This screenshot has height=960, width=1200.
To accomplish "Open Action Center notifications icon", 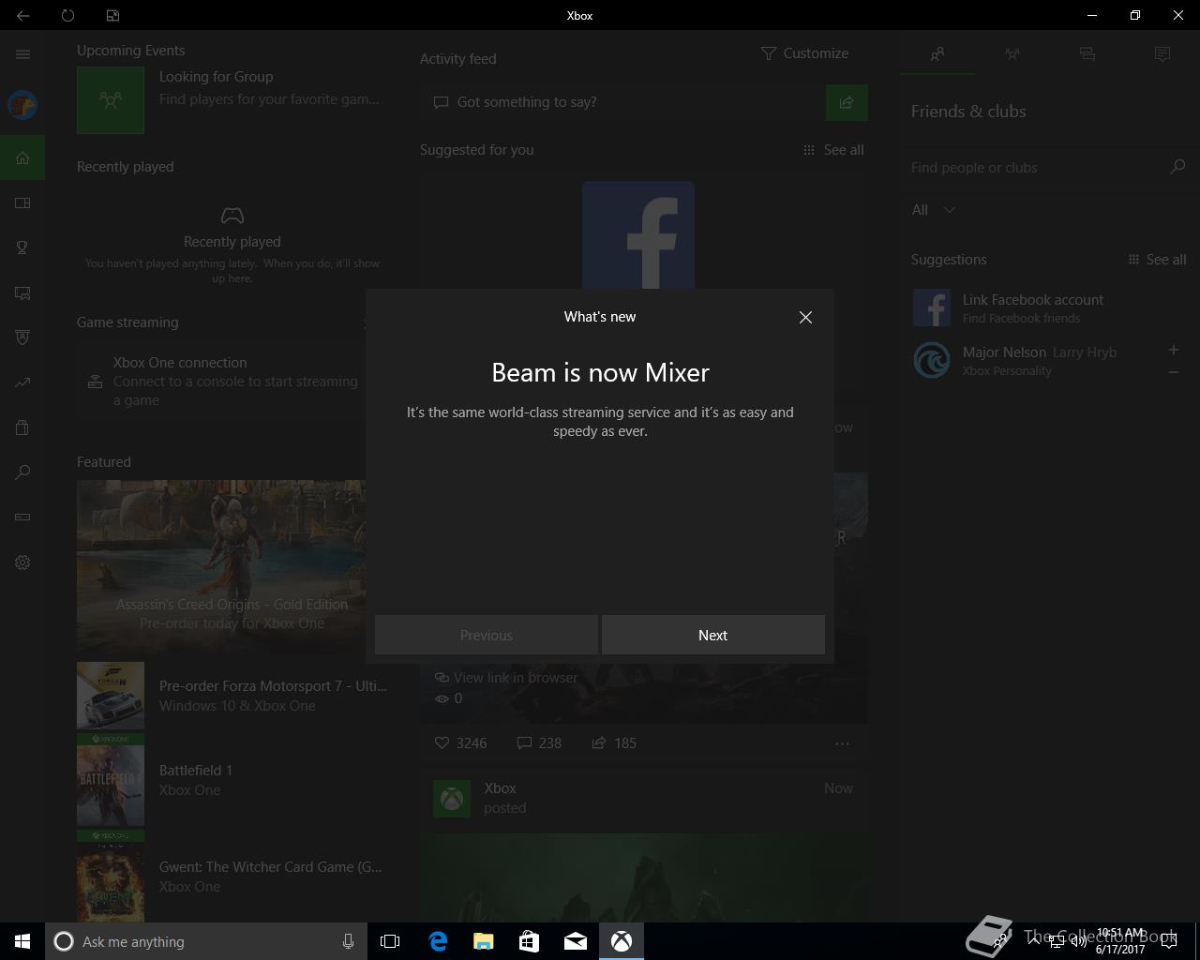I will point(1169,941).
